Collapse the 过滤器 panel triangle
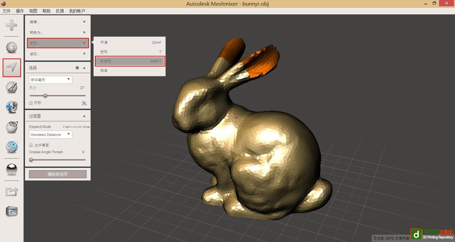 [84, 116]
